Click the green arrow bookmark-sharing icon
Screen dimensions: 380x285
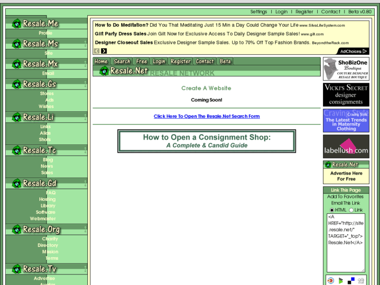pyautogui.click(x=341, y=281)
